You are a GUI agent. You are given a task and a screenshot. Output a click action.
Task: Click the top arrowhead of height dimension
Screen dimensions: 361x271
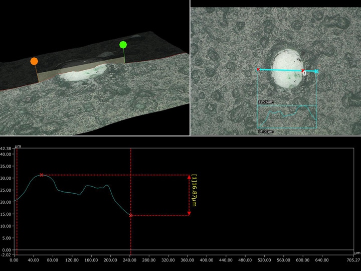tap(189, 177)
